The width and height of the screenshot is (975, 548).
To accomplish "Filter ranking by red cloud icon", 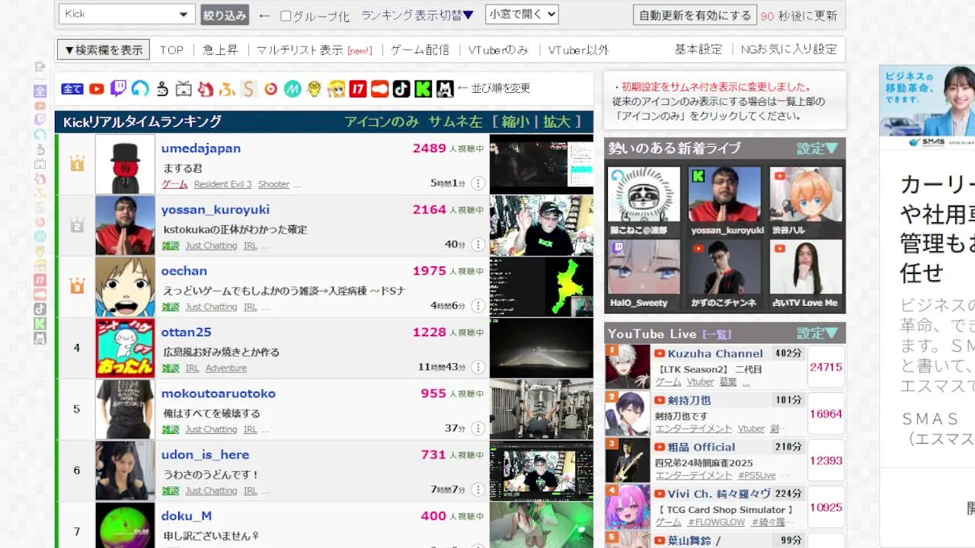I will coord(379,89).
